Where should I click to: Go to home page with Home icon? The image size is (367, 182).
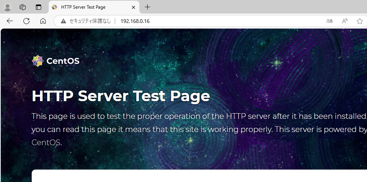click(x=43, y=21)
